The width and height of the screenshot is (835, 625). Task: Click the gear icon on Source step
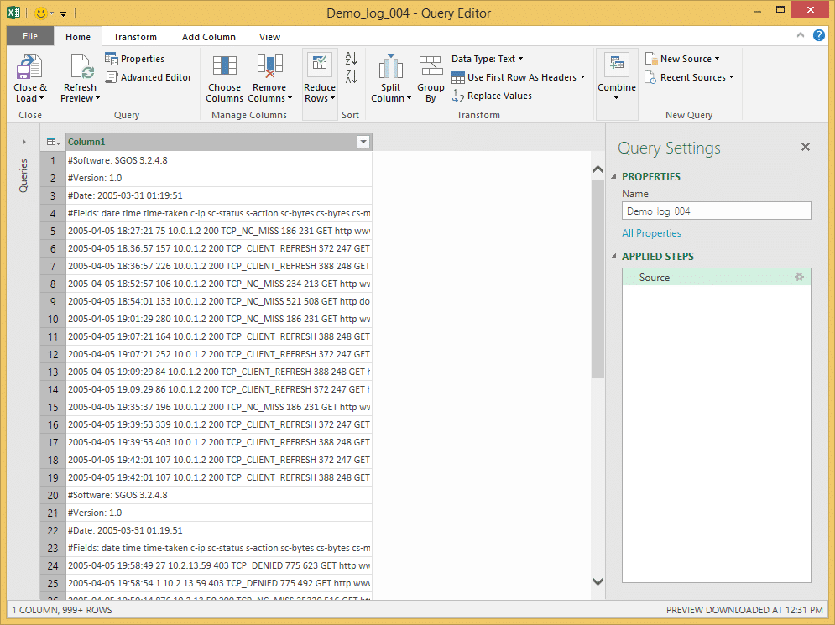[799, 277]
